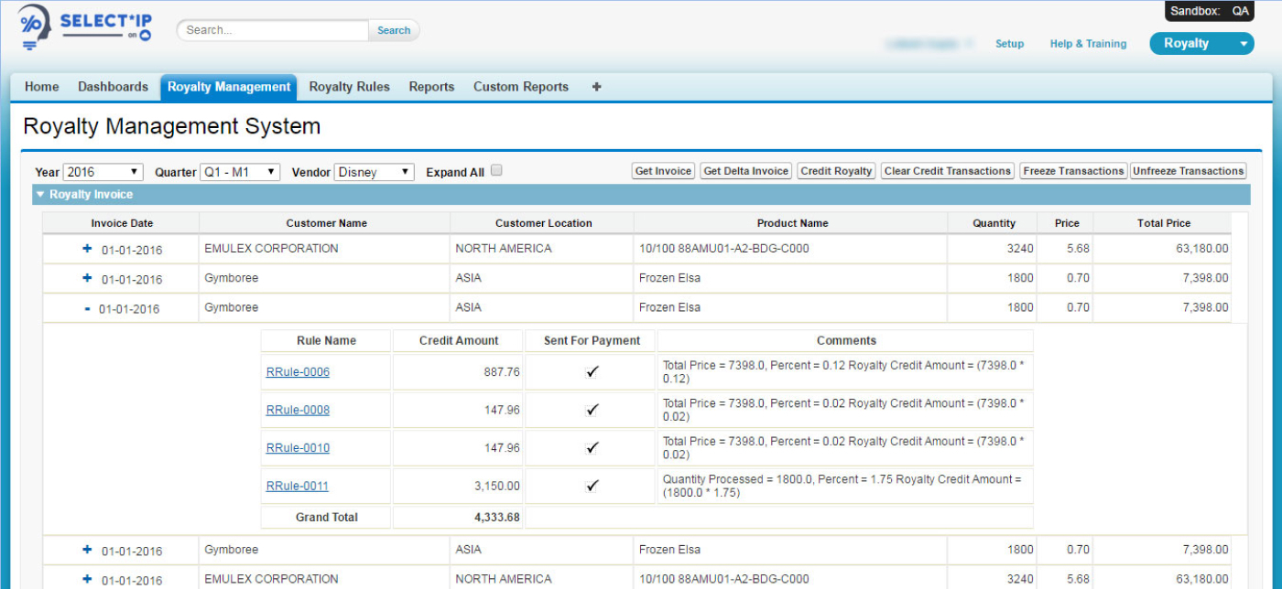Image resolution: width=1282 pixels, height=589 pixels.
Task: Click the Freeze Transactions button
Action: 1072,171
